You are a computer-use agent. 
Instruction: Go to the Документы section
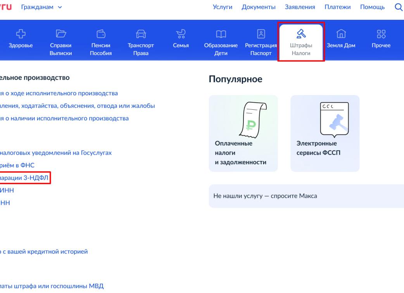point(258,7)
